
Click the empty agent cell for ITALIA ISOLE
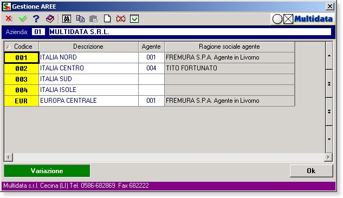pyautogui.click(x=151, y=90)
